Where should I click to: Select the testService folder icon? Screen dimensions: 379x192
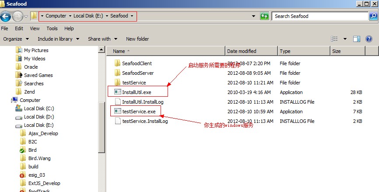point(117,82)
